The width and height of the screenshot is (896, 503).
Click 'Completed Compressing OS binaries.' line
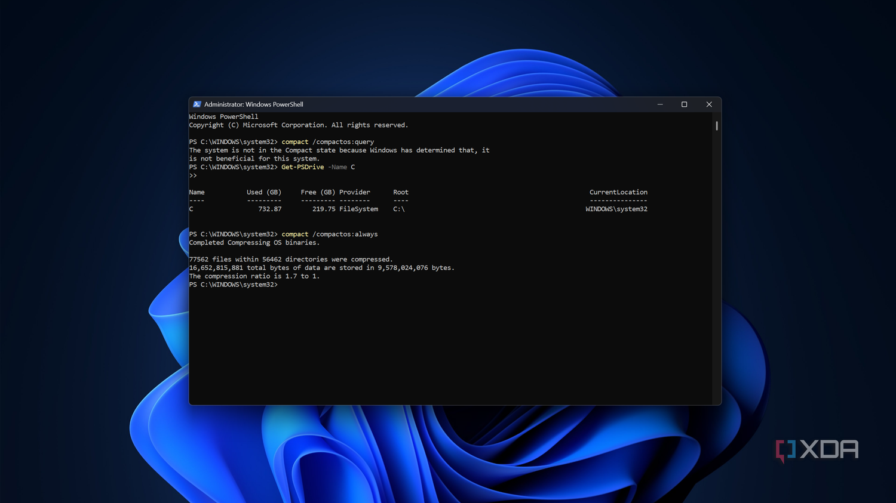tap(254, 243)
